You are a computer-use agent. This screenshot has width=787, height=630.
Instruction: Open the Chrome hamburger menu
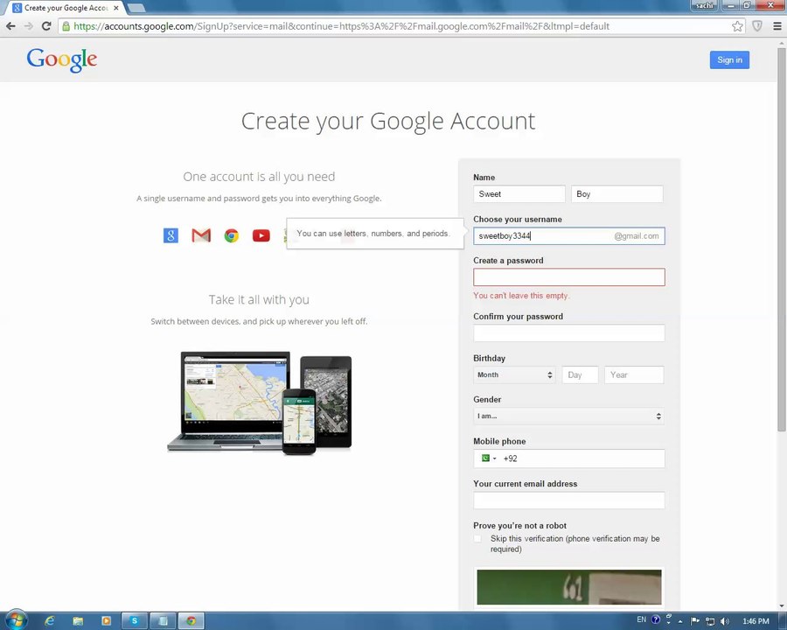(x=777, y=26)
